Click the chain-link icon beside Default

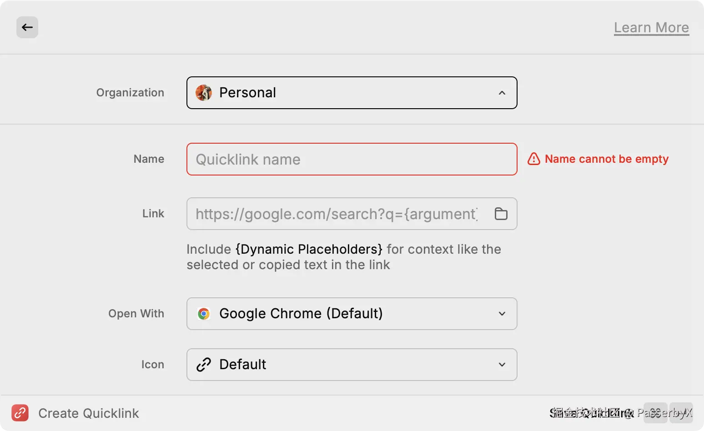pos(204,365)
